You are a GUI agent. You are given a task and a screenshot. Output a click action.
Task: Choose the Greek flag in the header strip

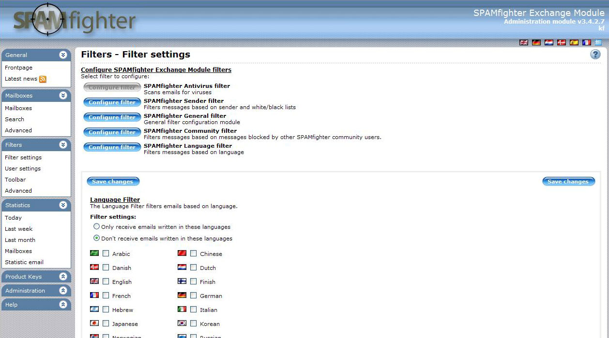click(x=599, y=42)
